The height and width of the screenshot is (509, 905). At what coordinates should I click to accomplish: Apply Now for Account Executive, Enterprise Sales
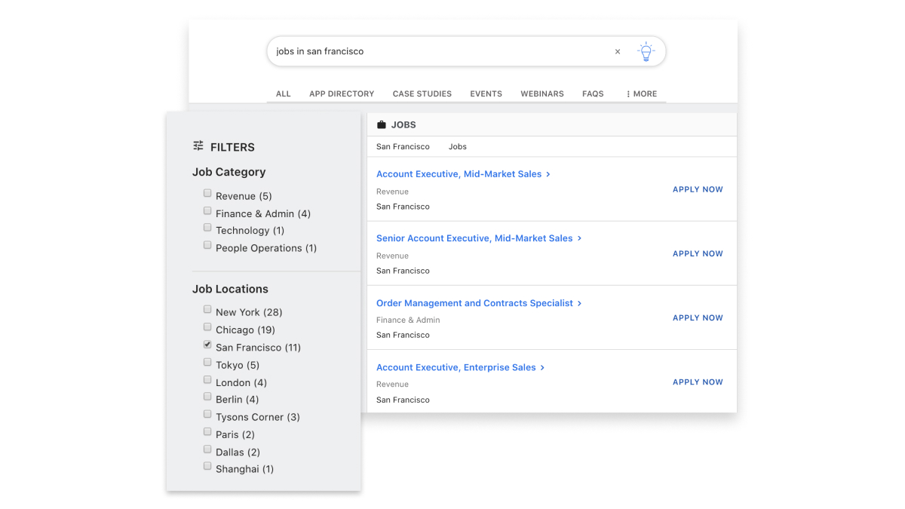coord(698,382)
